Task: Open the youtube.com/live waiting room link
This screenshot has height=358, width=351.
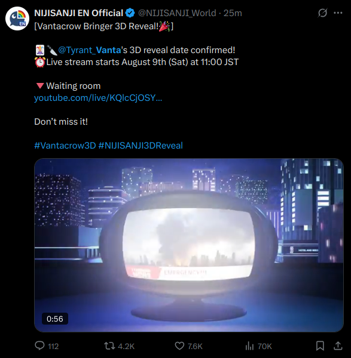Action: tap(98, 98)
